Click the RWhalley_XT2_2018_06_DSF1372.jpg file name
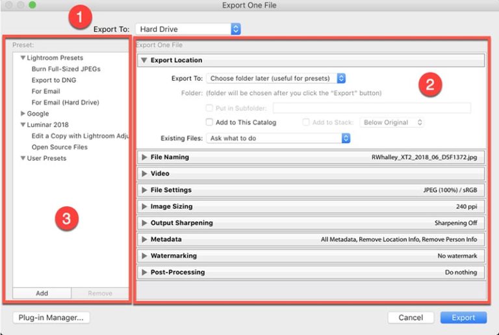The image size is (499, 335). (x=424, y=157)
